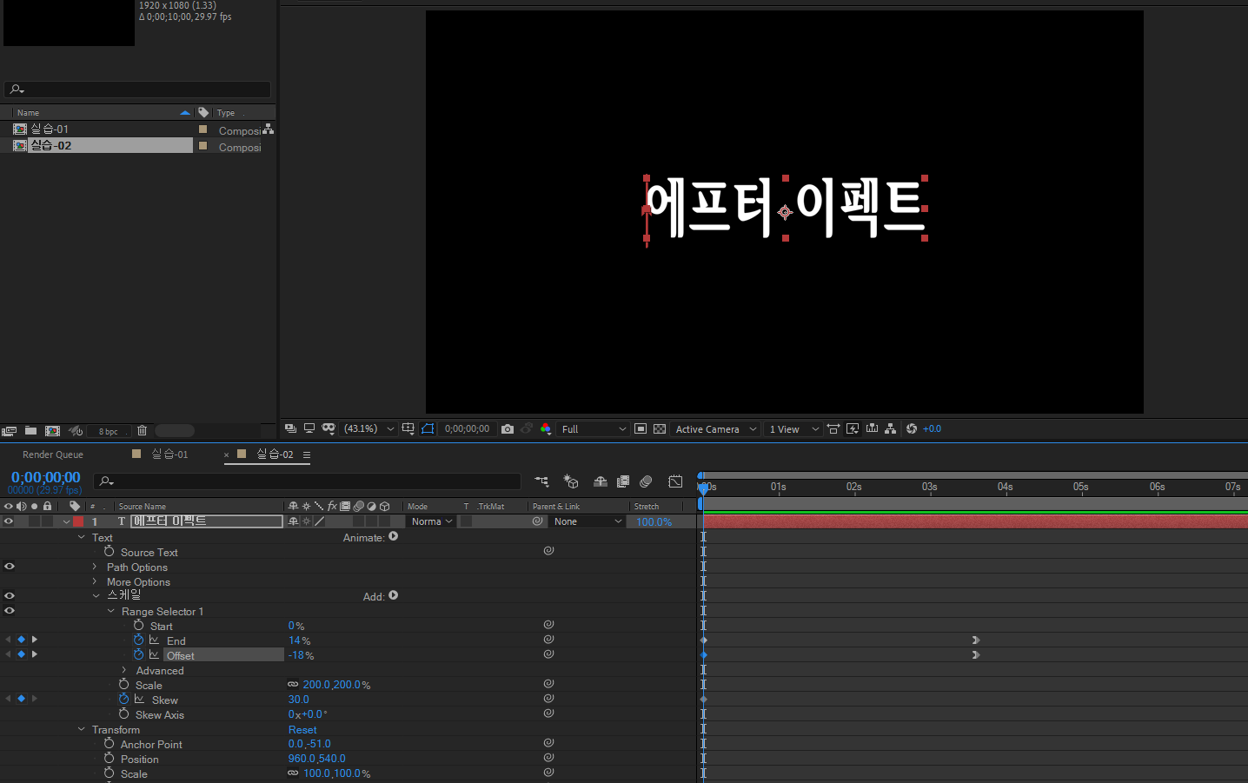Toggle stopwatch for End property

138,640
